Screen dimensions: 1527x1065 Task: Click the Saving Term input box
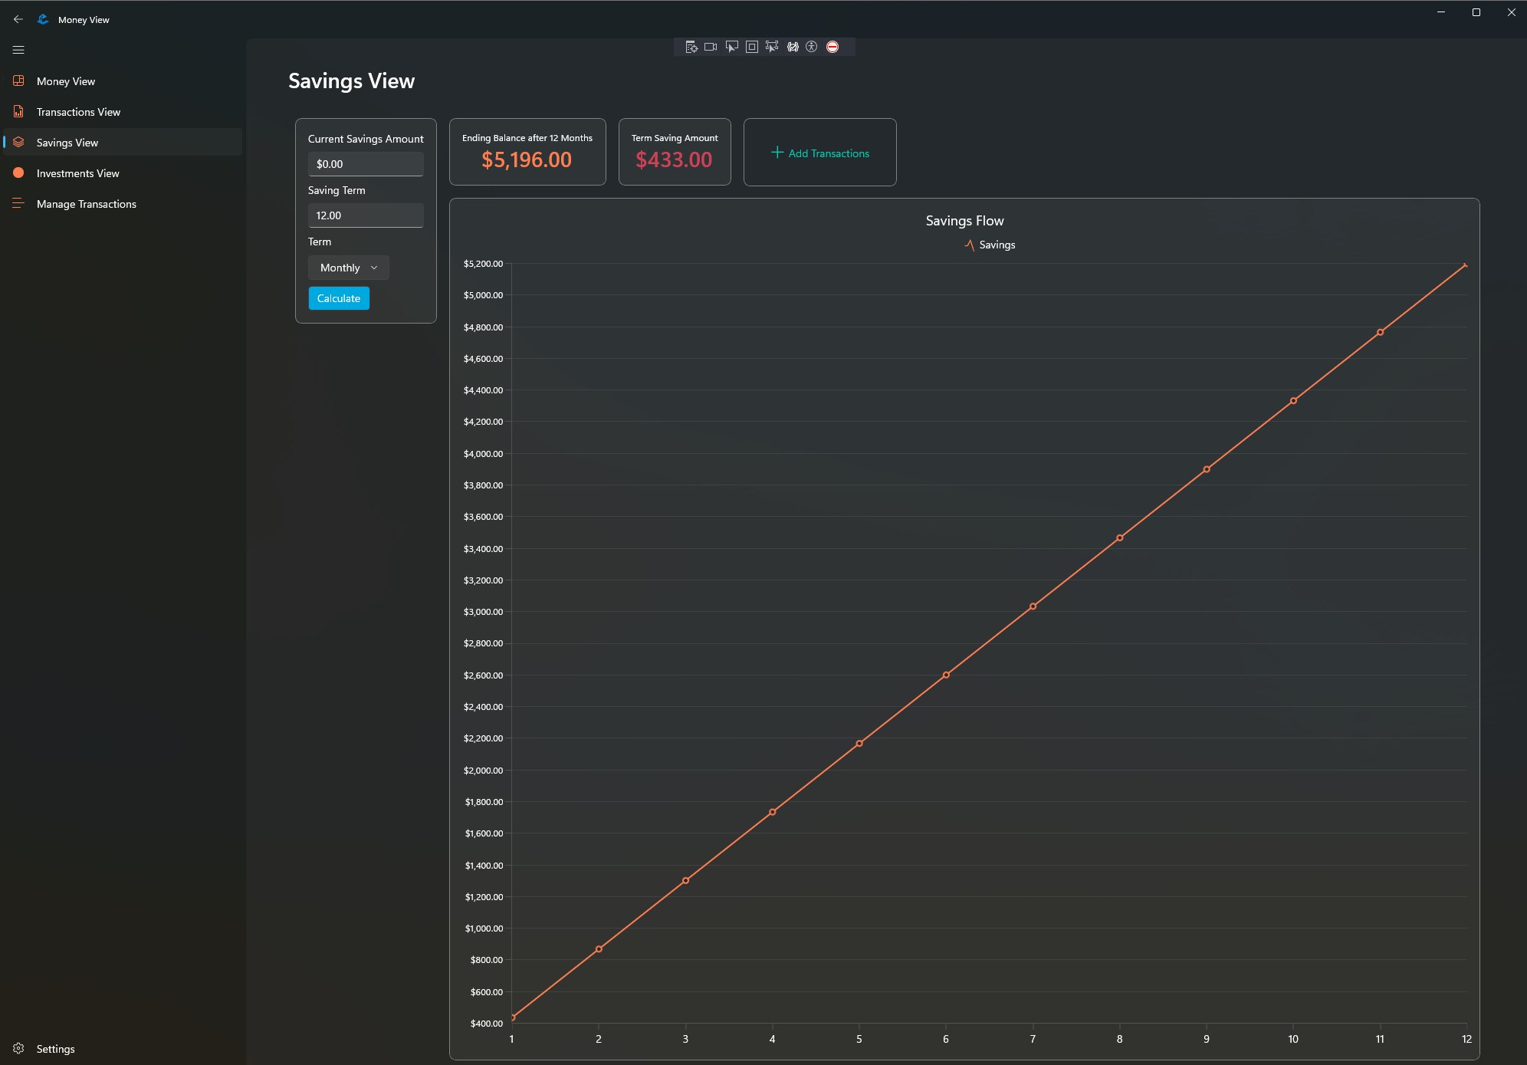pyautogui.click(x=366, y=215)
